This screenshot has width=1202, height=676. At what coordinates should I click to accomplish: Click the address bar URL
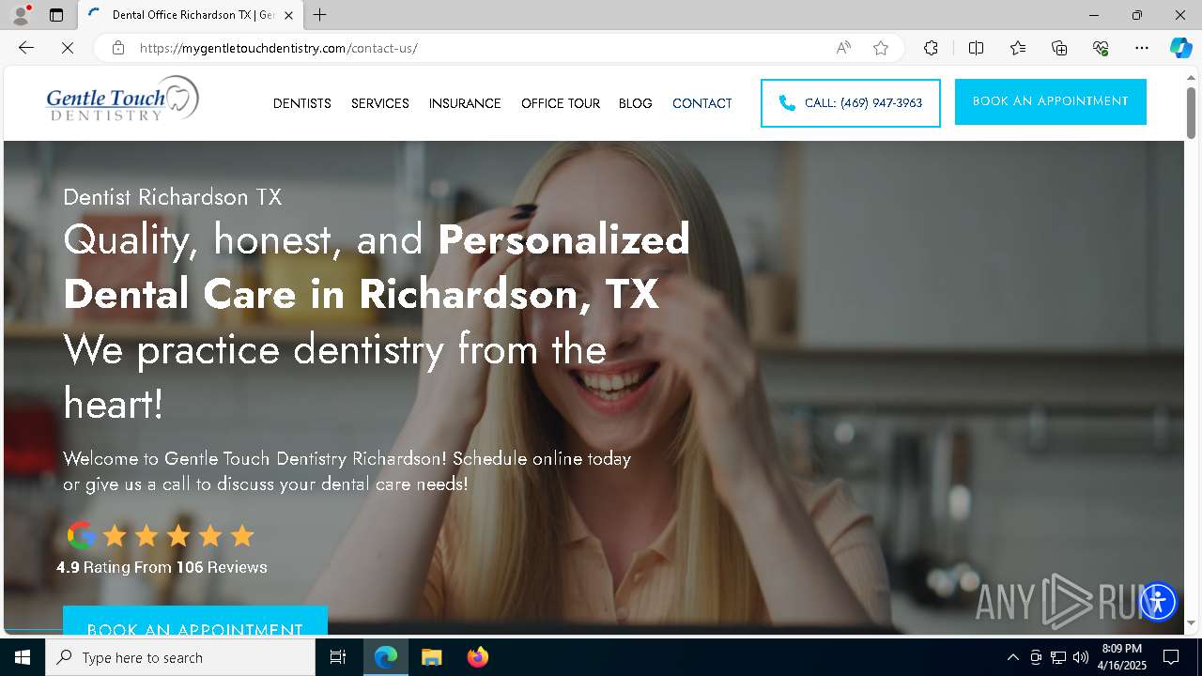coord(278,48)
